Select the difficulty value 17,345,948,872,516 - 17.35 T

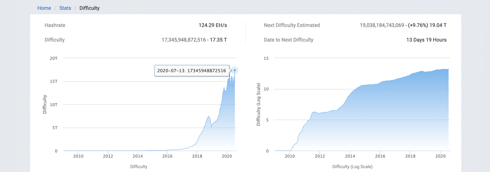click(194, 40)
